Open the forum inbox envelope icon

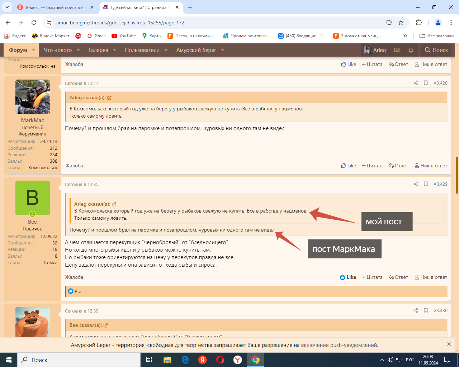tap(397, 50)
